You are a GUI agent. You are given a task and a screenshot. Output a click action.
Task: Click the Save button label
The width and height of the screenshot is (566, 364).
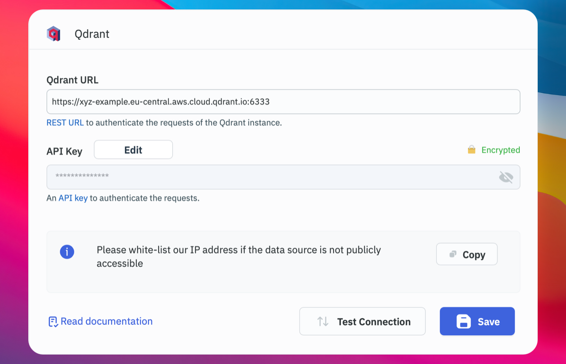click(x=488, y=322)
